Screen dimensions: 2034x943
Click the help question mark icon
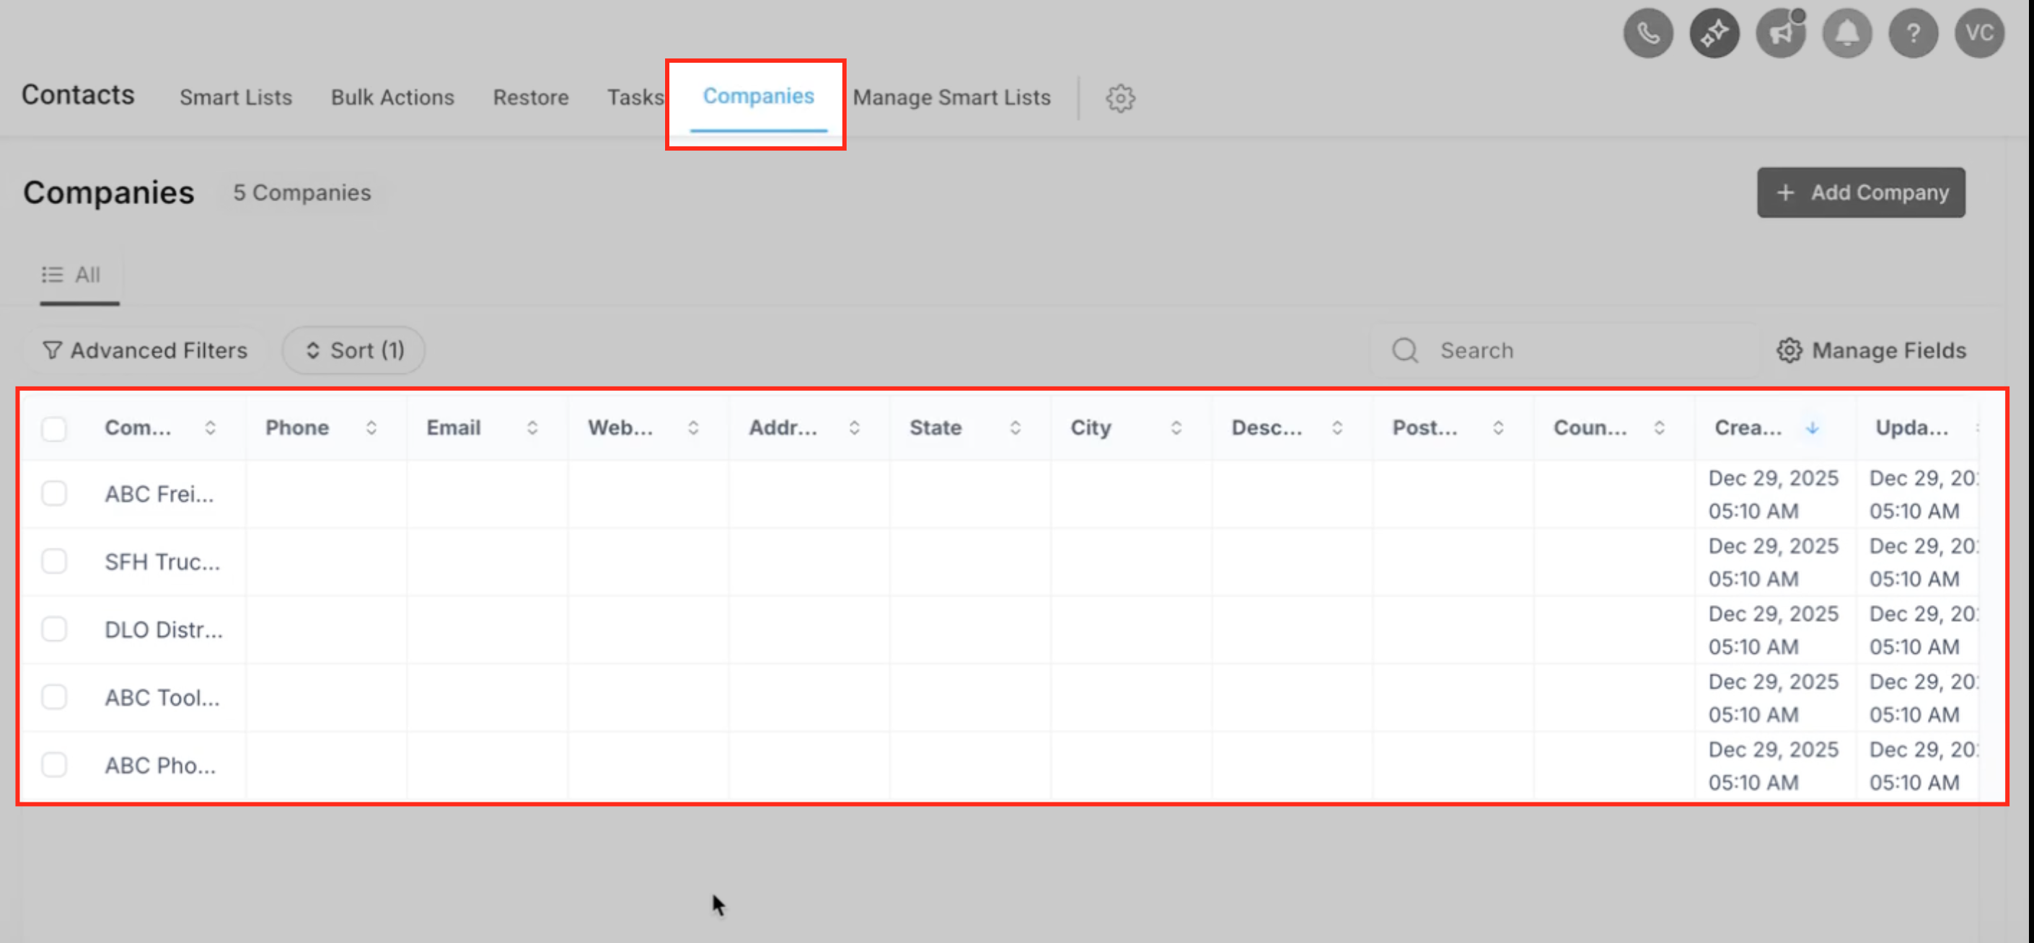(x=1912, y=33)
